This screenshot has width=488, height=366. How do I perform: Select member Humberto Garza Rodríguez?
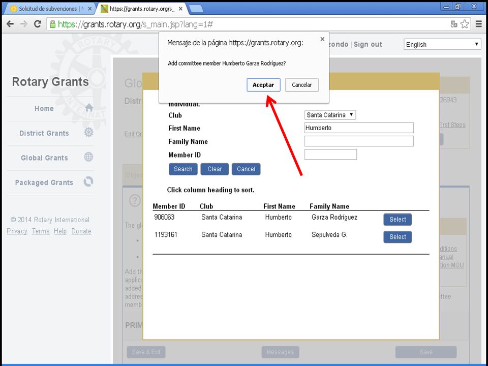(x=398, y=220)
